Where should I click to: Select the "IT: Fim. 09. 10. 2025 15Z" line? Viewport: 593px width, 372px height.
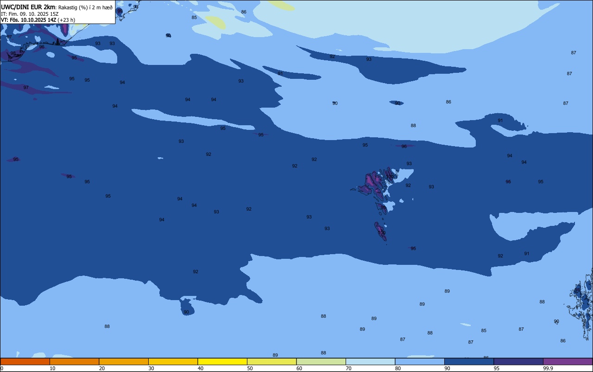pyautogui.click(x=30, y=14)
